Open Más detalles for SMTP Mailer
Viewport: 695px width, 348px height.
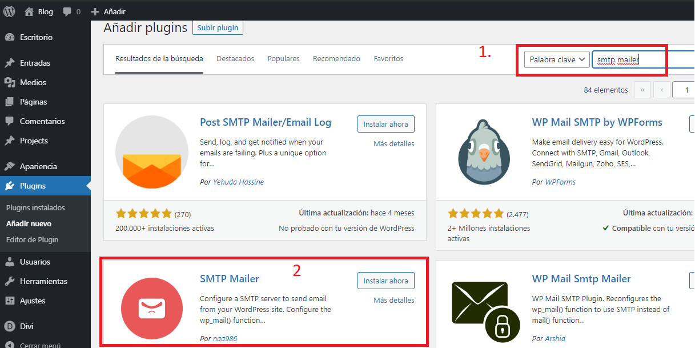point(394,300)
